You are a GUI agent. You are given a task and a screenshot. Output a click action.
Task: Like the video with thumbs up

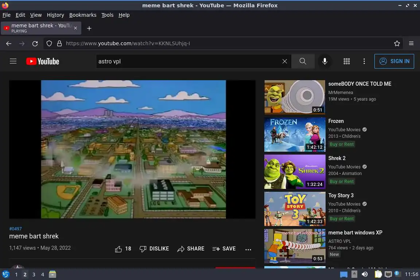[123, 249]
